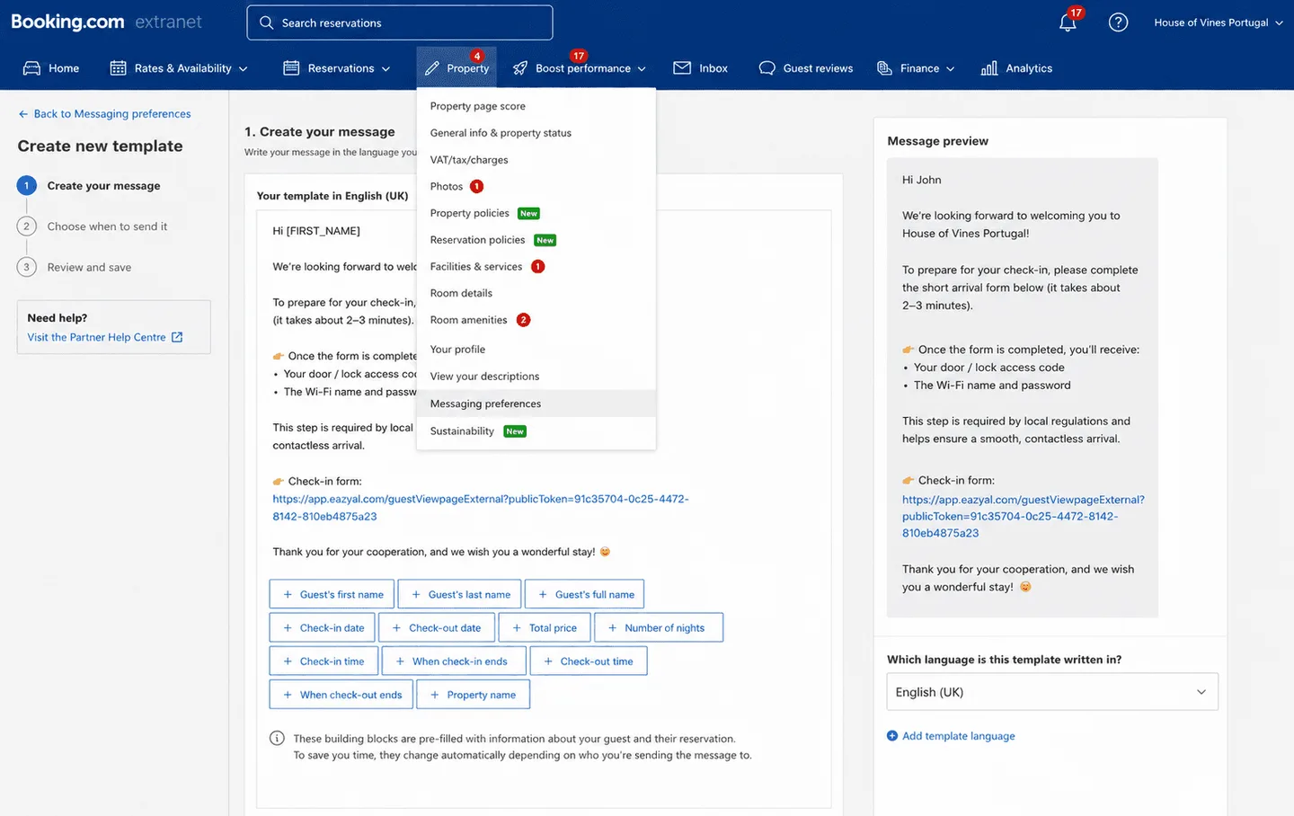This screenshot has height=816, width=1294.
Task: Click the Inbox envelope icon
Action: click(x=682, y=68)
